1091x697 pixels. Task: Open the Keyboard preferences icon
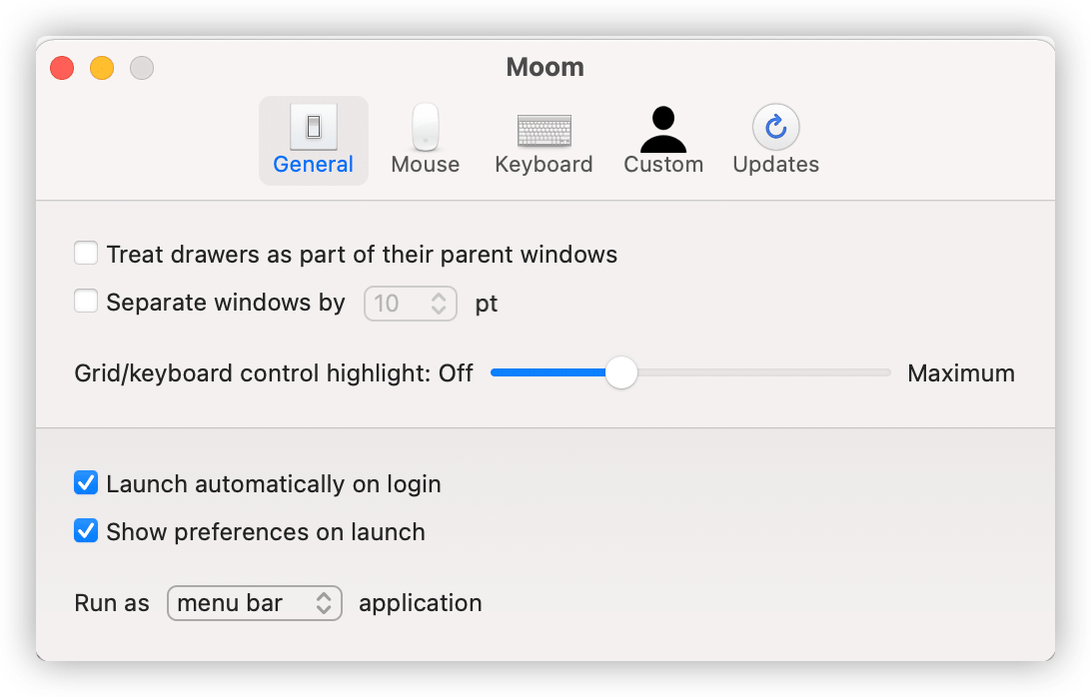[545, 131]
